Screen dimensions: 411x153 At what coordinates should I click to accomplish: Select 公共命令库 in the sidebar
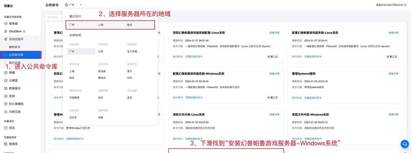[x=21, y=55]
